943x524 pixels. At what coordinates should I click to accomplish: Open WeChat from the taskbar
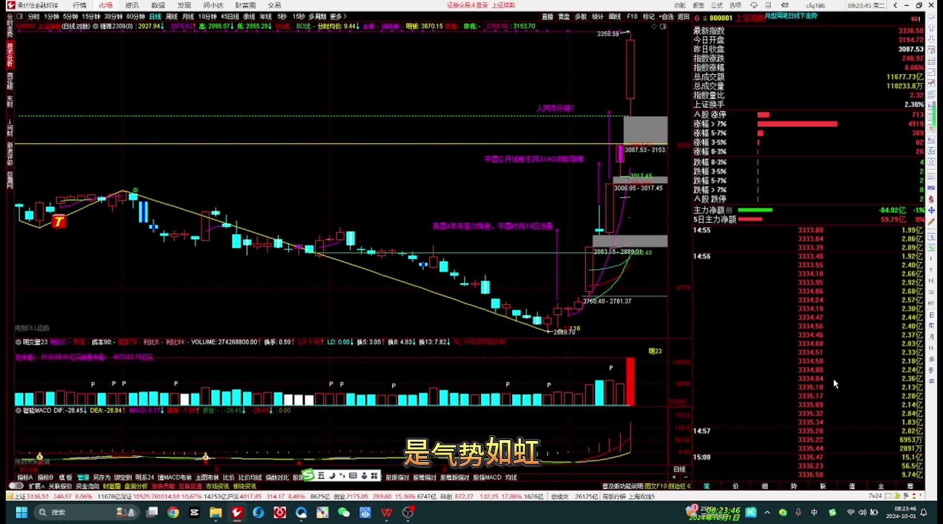tap(343, 512)
